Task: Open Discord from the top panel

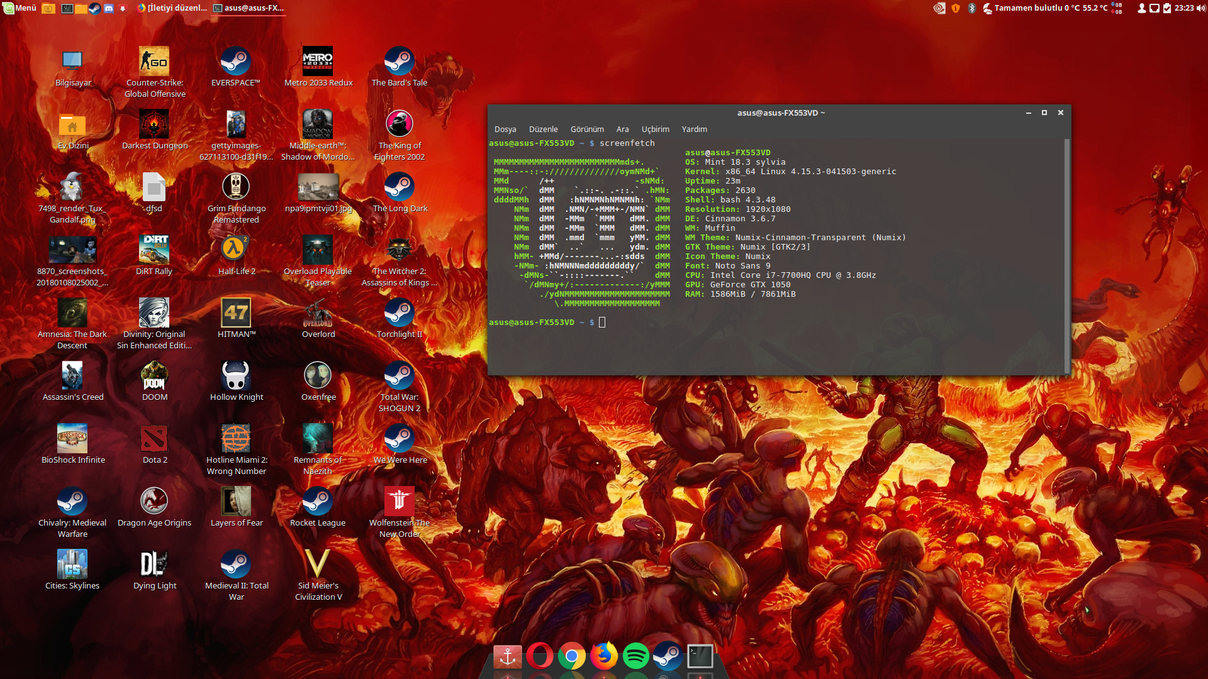Action: pos(109,8)
